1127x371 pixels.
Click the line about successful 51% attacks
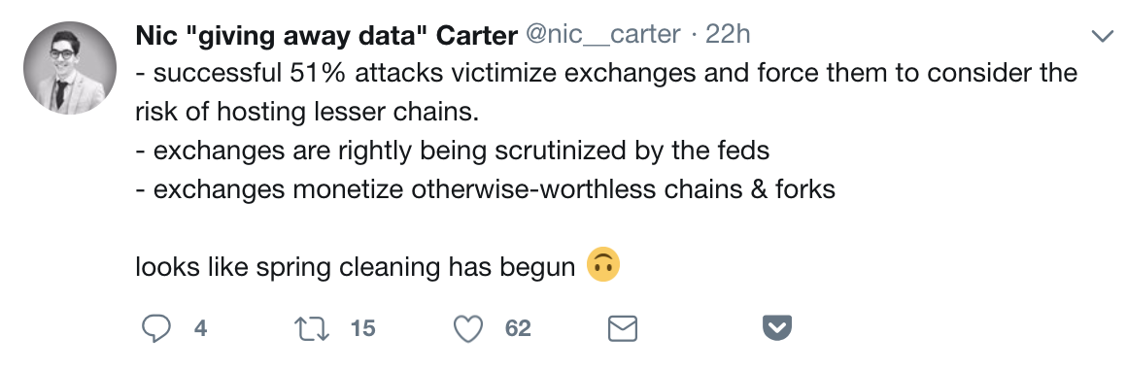606,74
